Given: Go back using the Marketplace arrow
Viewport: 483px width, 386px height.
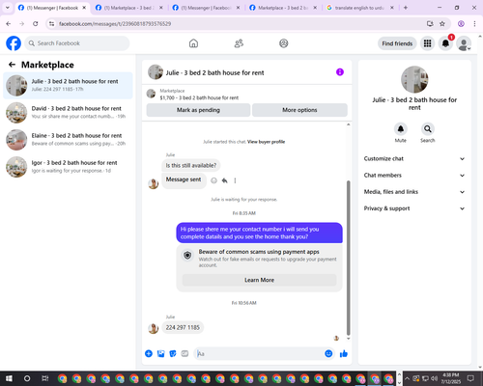Looking at the screenshot, I should click(12, 65).
